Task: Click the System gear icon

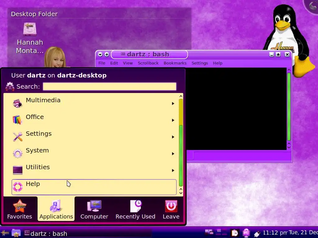Action: [18, 153]
